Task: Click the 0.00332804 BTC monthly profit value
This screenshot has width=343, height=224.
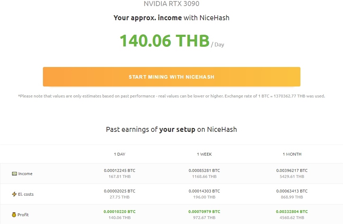Action: click(292, 212)
